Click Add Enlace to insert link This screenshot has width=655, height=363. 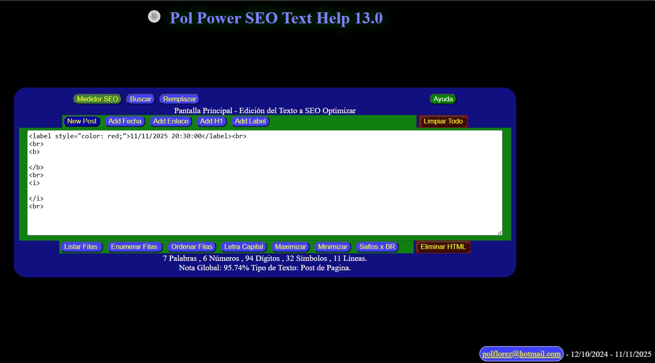point(171,121)
